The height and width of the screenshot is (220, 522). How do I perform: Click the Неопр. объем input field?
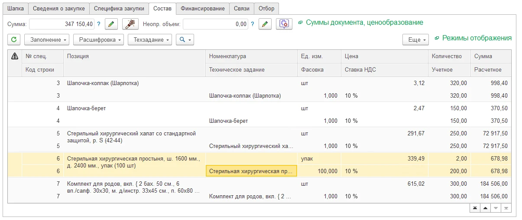click(x=216, y=24)
